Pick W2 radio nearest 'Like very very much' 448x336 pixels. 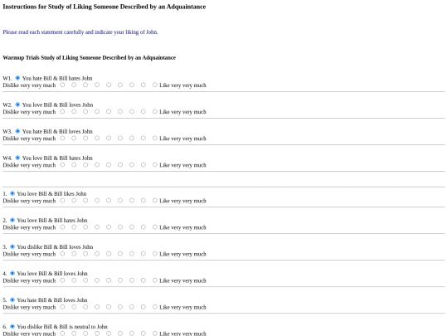pyautogui.click(x=155, y=111)
